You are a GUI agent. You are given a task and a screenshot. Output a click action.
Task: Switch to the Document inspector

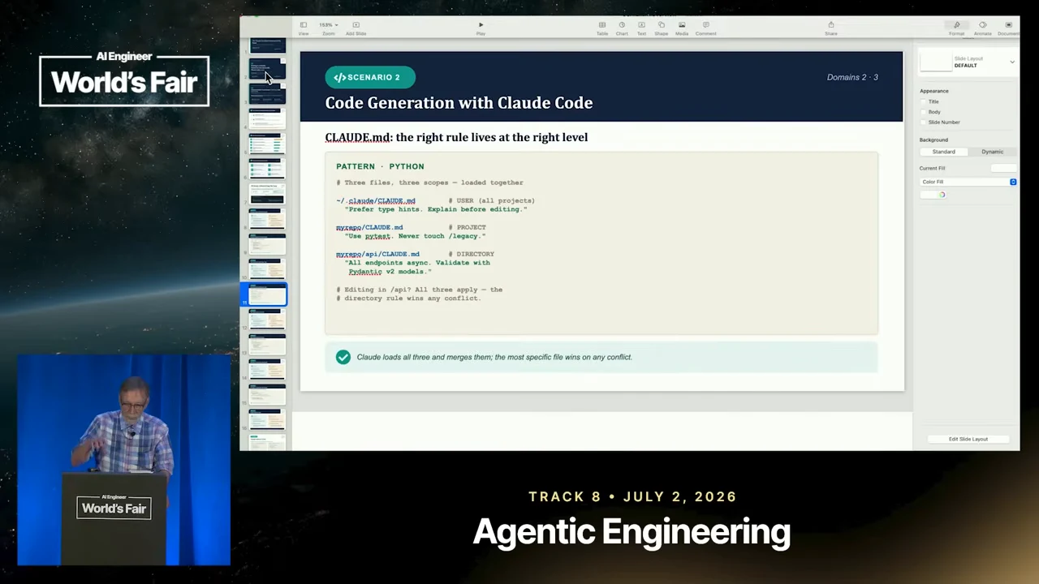[x=1008, y=28]
